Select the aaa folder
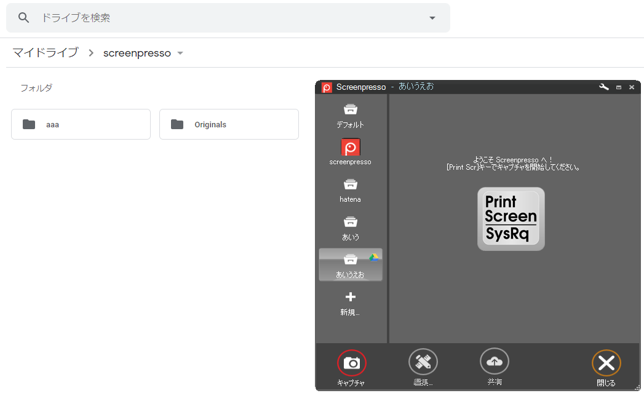 point(81,124)
